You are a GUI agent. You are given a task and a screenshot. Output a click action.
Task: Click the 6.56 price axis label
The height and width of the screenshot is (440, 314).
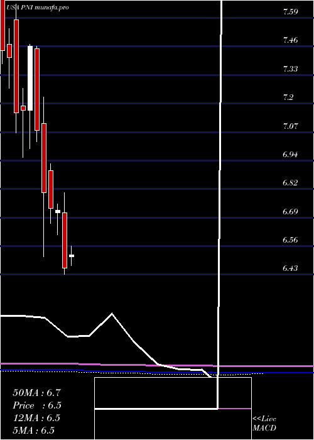click(290, 240)
